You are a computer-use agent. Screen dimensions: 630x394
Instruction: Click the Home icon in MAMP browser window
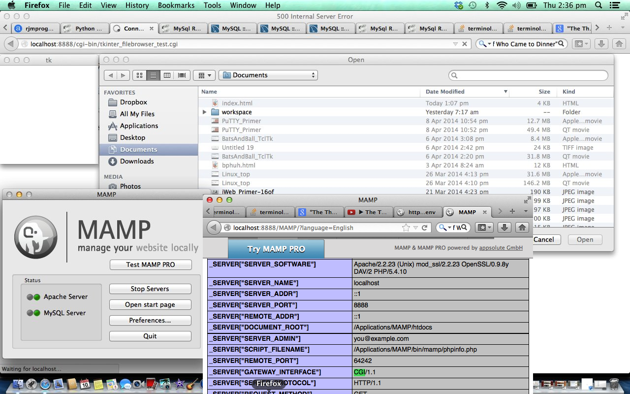coord(522,228)
